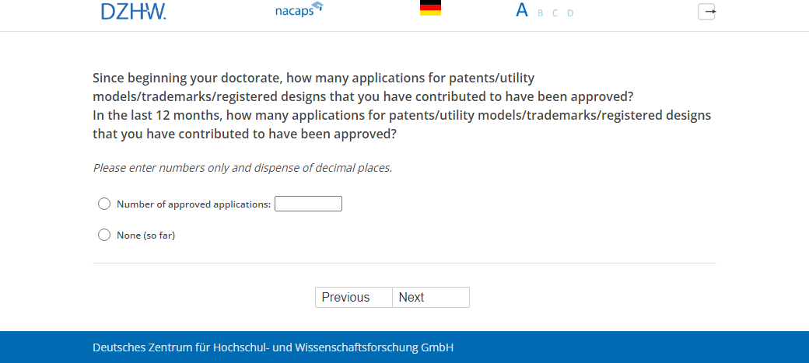809x363 pixels.
Task: Click the approved applications number field
Action: tap(308, 204)
